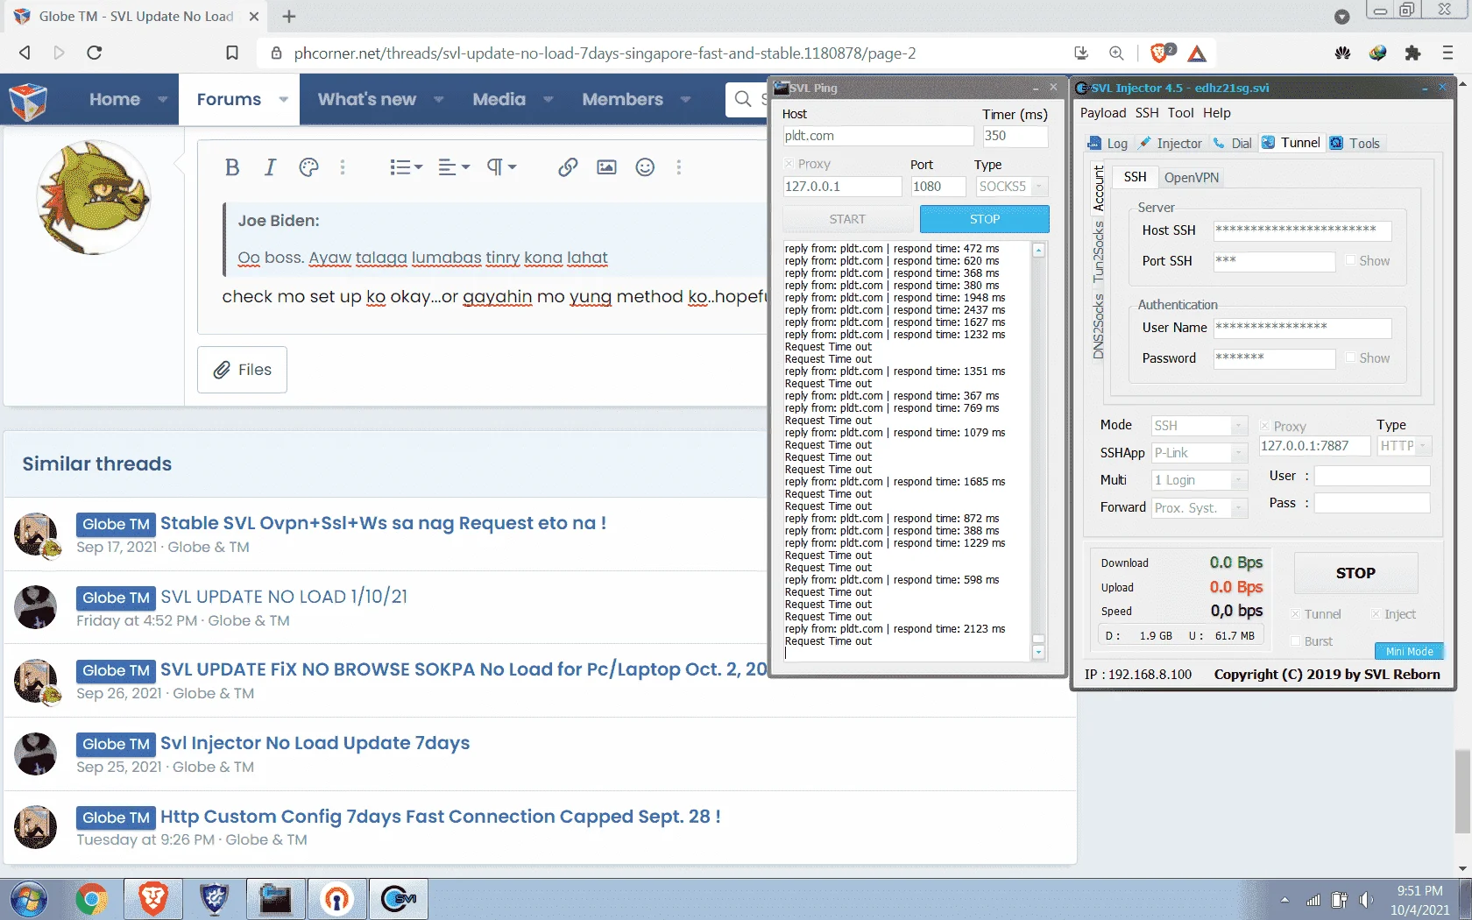Open more formatting options after palette icon

point(343,167)
